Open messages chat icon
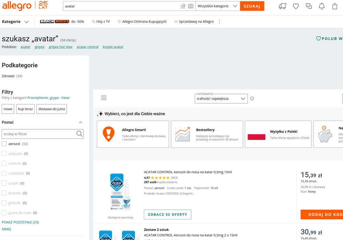The height and width of the screenshot is (240, 343). (309, 6)
